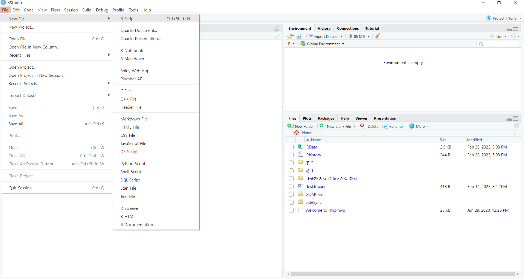The height and width of the screenshot is (279, 524).
Task: Click the refresh icon in the Files pane
Action: point(517,126)
